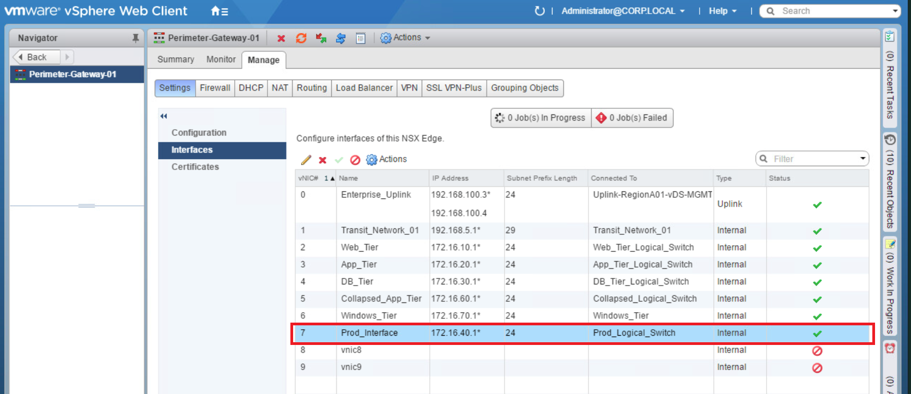The width and height of the screenshot is (911, 394).
Task: Select the Prod_Interface row
Action: point(582,334)
